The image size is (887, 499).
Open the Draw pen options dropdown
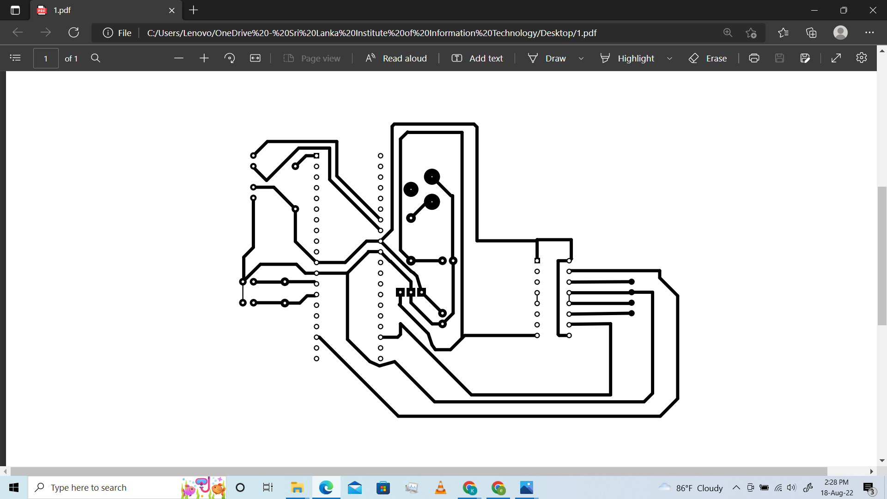581,58
